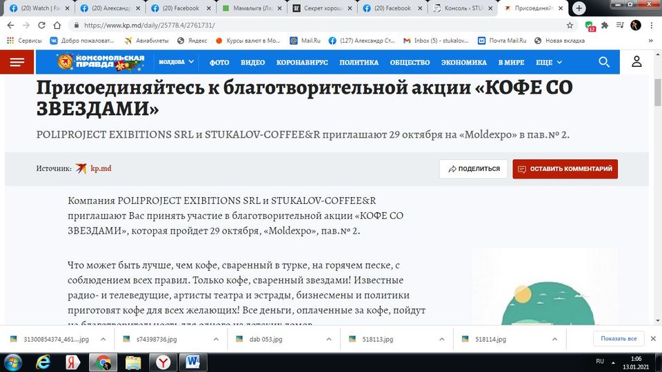Click the ПОДЕЛИТЬСЯ share button

473,169
